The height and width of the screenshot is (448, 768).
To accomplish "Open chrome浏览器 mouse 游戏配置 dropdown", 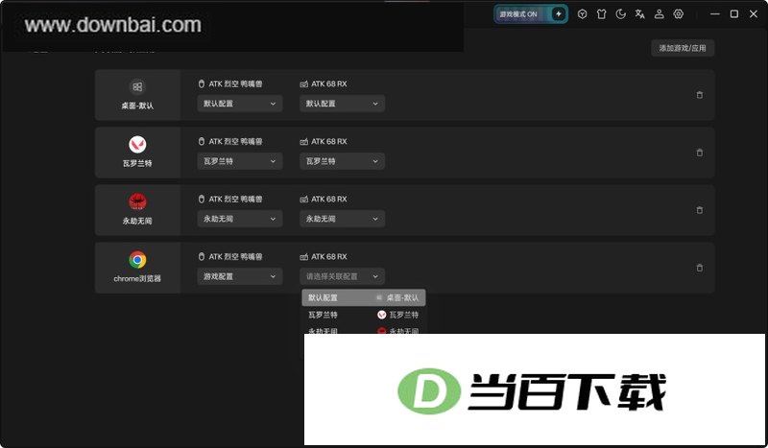I will (x=240, y=276).
